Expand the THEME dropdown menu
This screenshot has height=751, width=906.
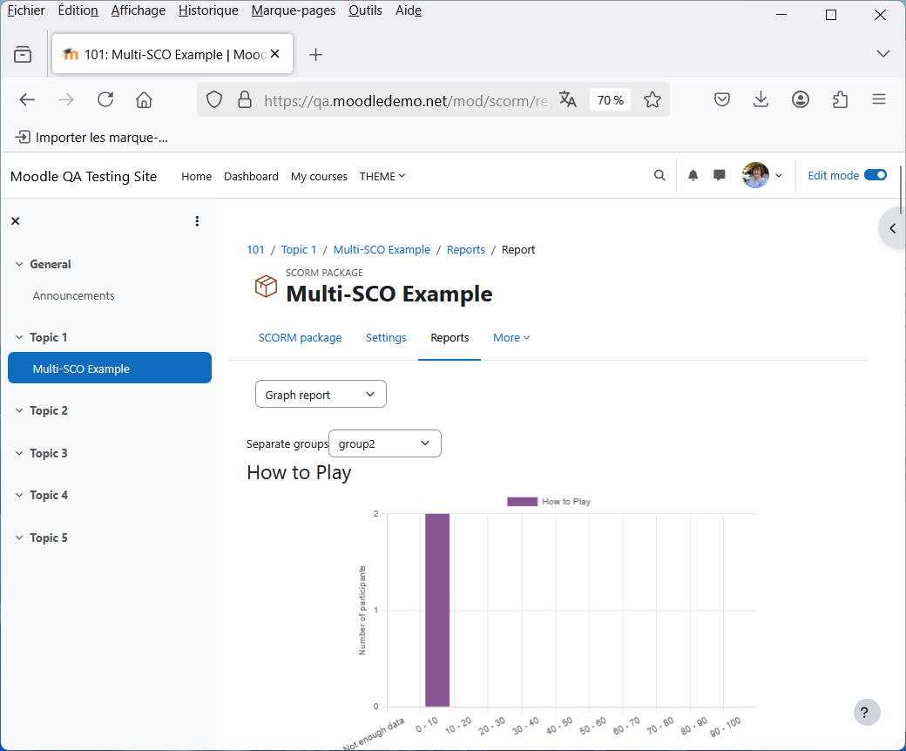[382, 176]
